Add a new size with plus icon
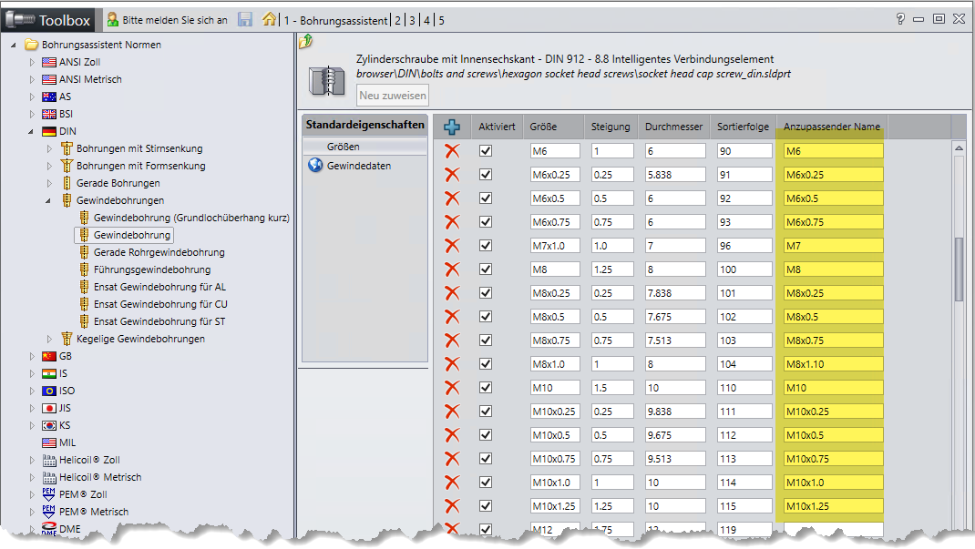Viewport: 975px width, 549px height. 452,127
